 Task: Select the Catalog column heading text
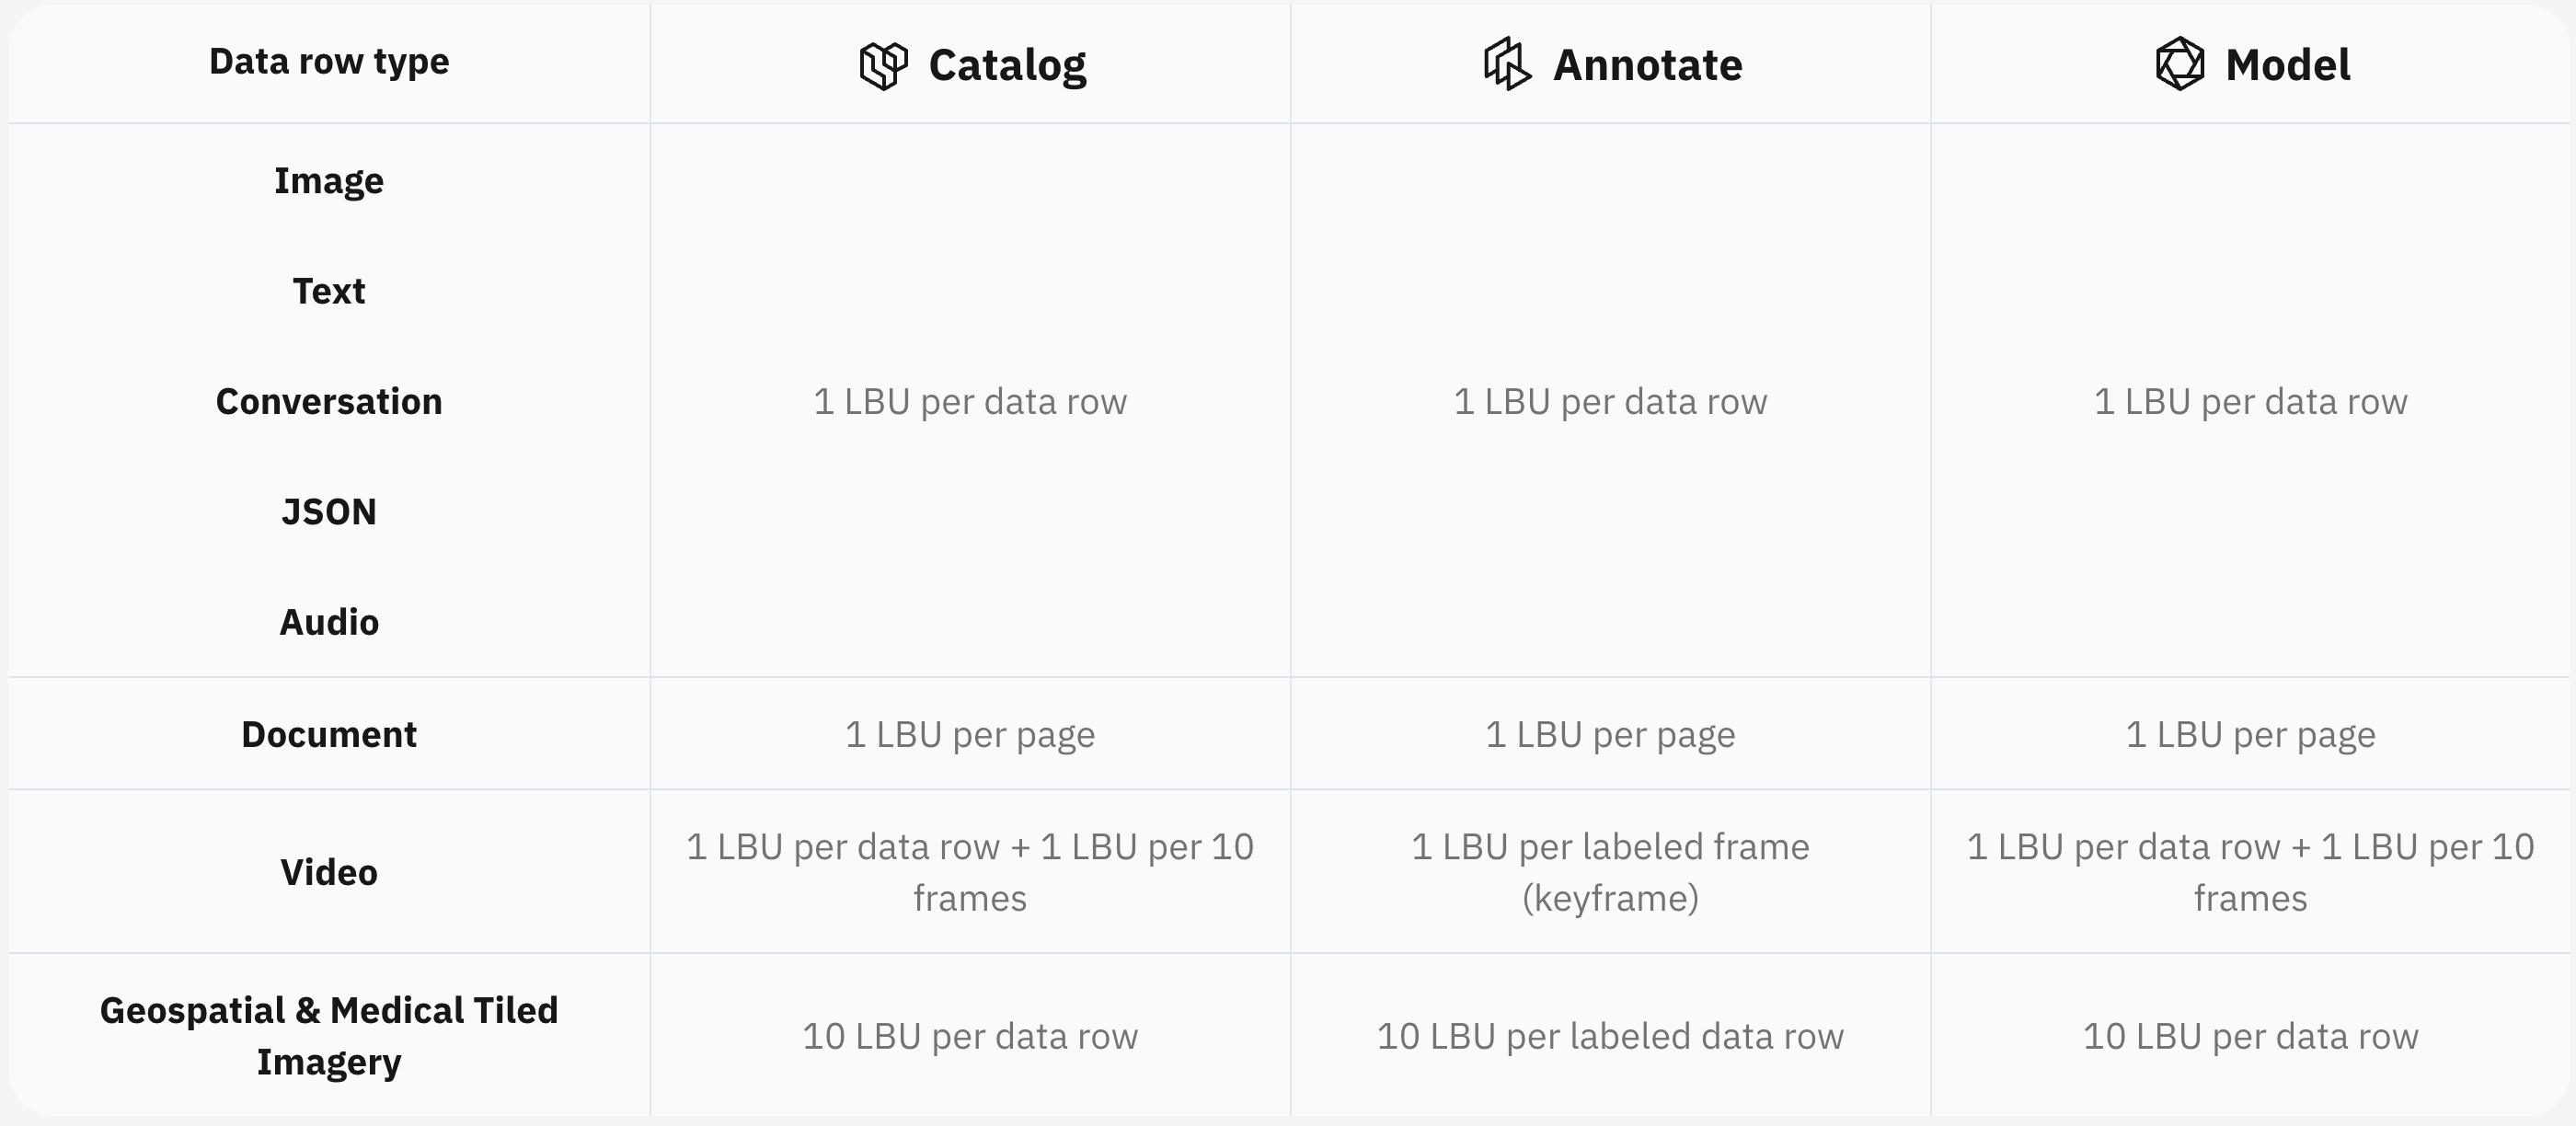pyautogui.click(x=1007, y=66)
